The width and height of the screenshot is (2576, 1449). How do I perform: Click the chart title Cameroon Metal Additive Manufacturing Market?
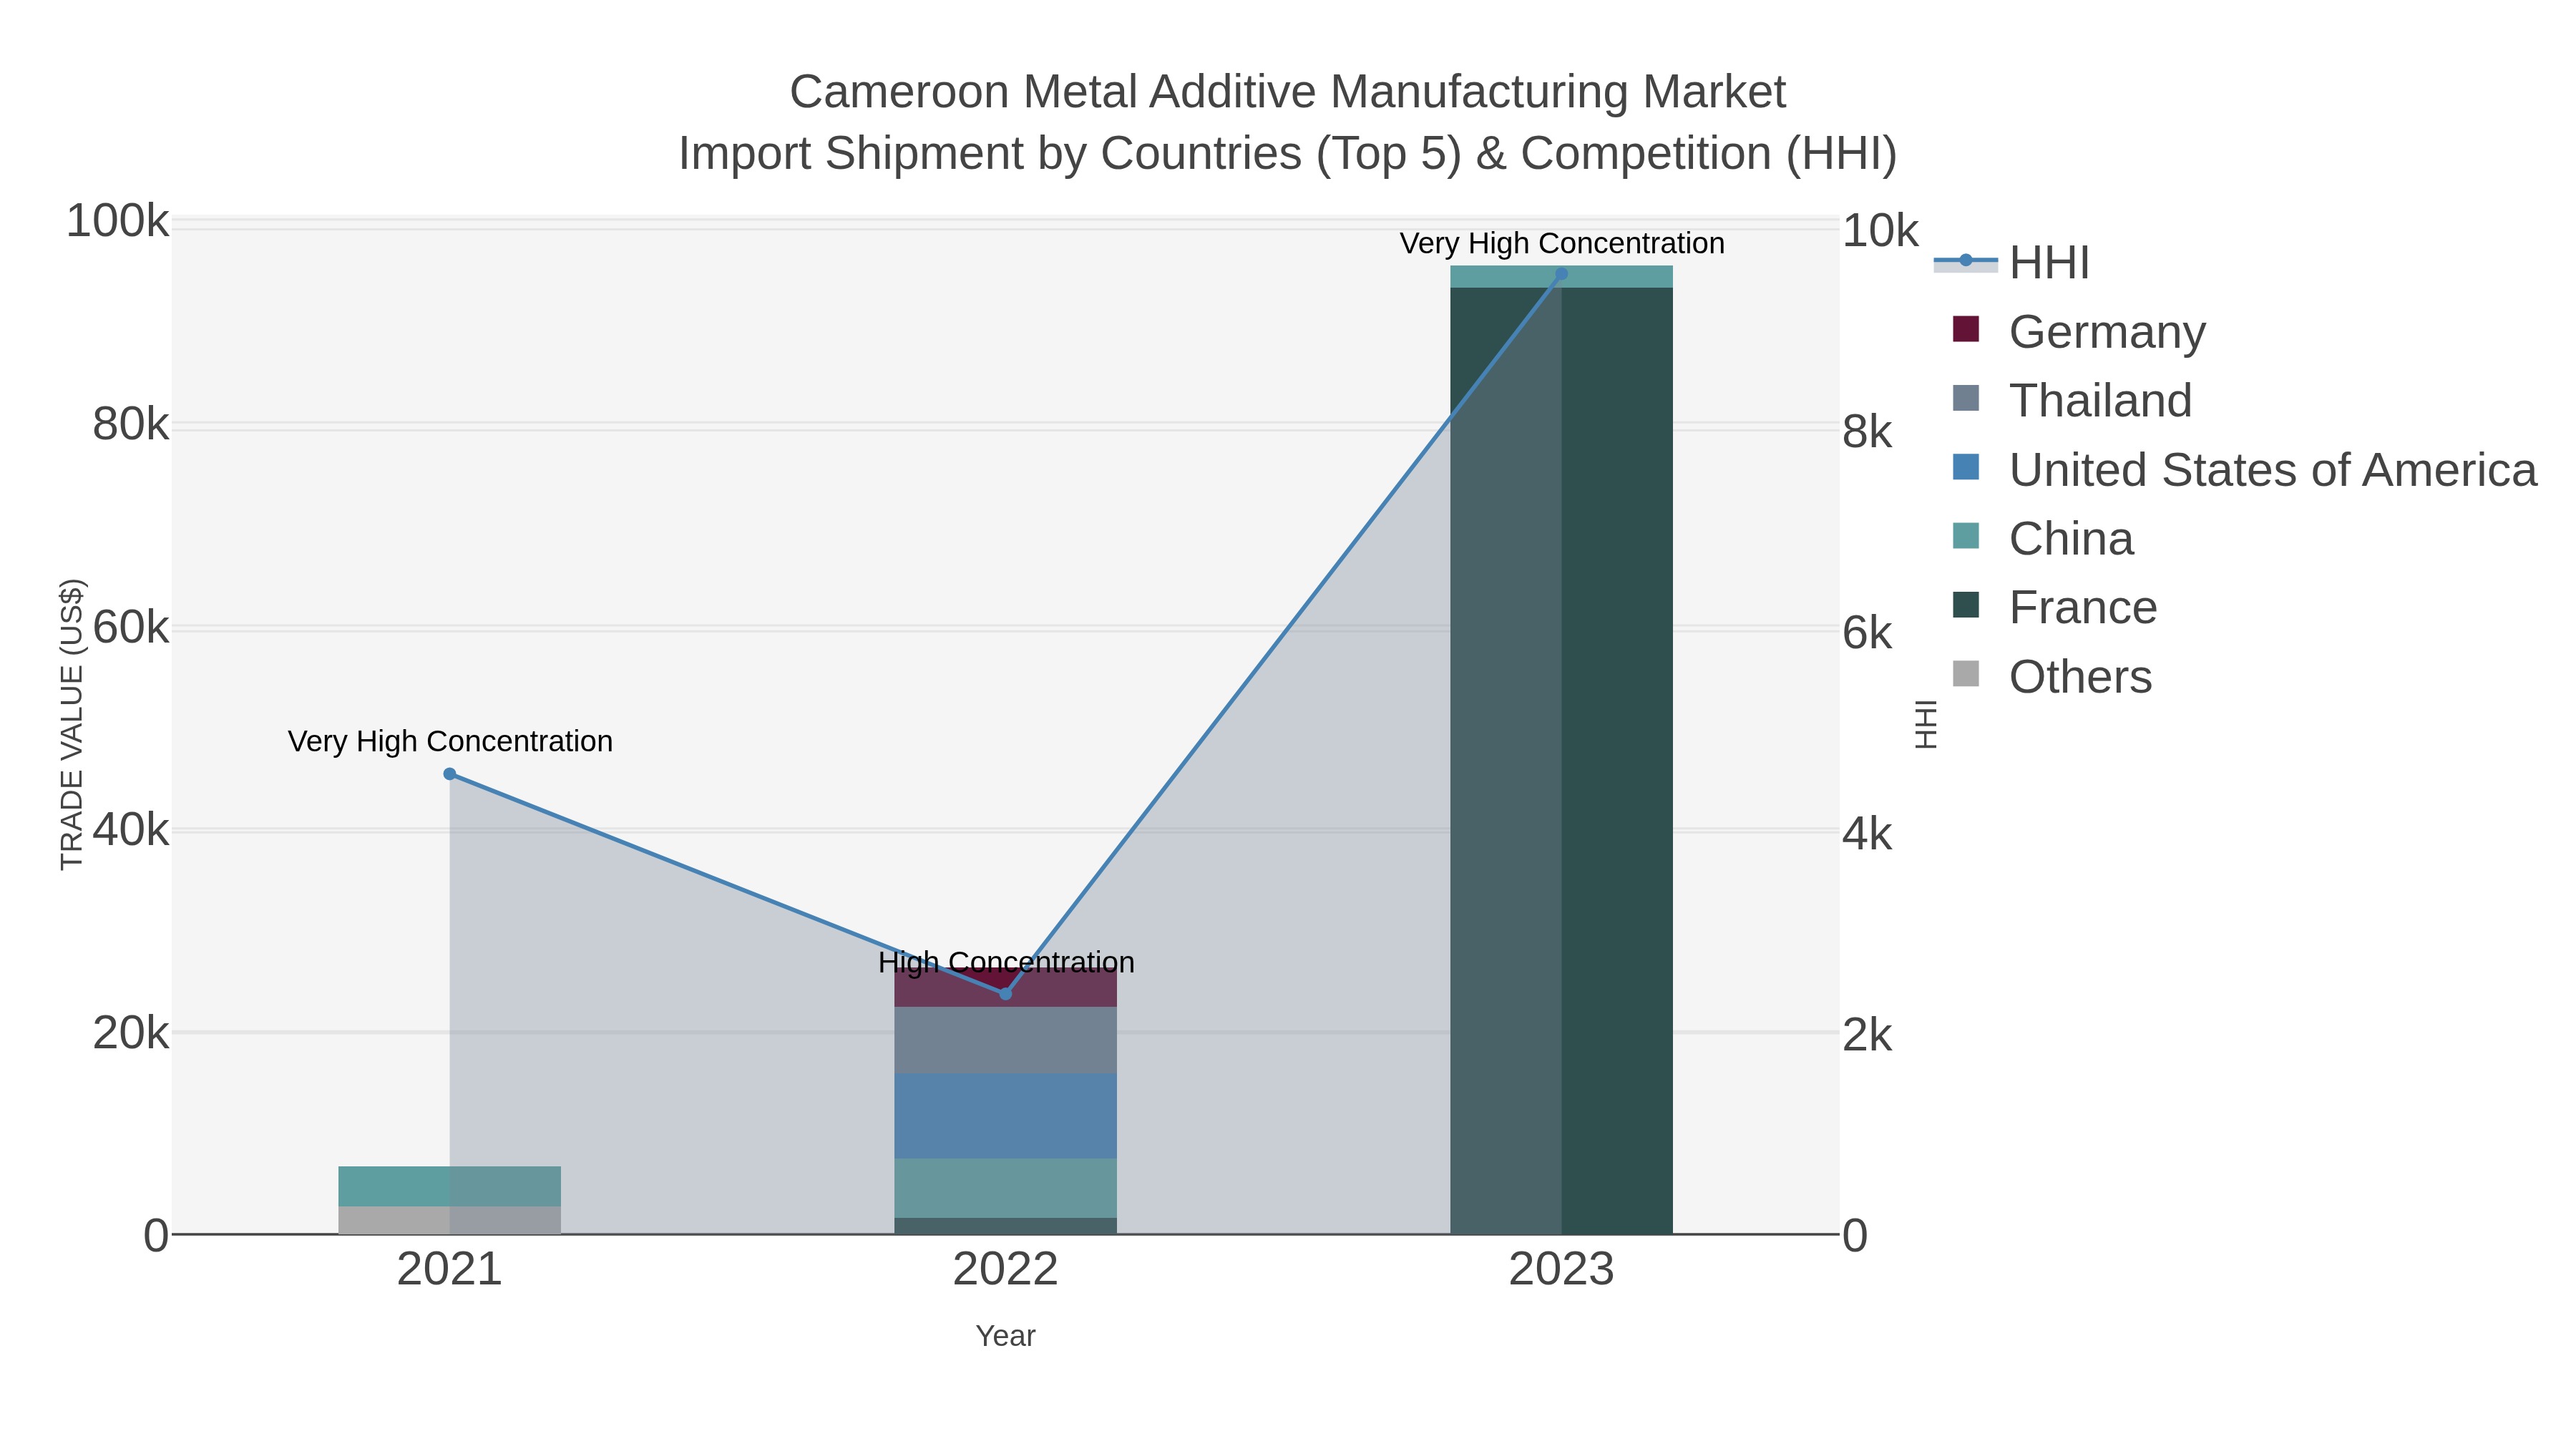pos(1288,92)
